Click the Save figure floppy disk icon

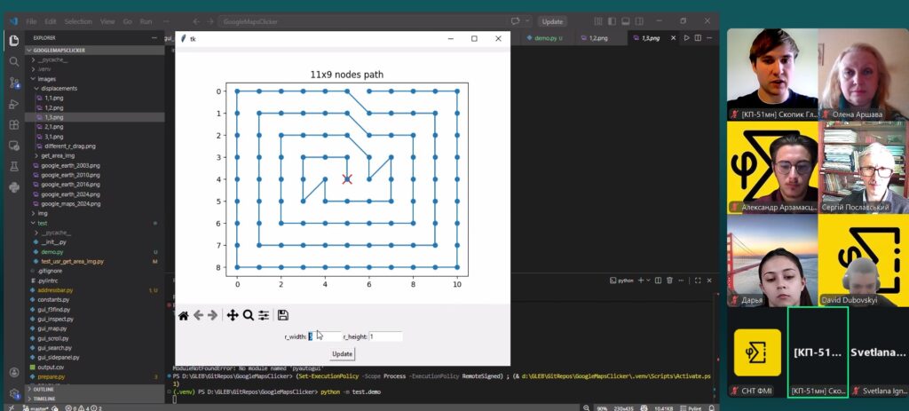(x=283, y=315)
